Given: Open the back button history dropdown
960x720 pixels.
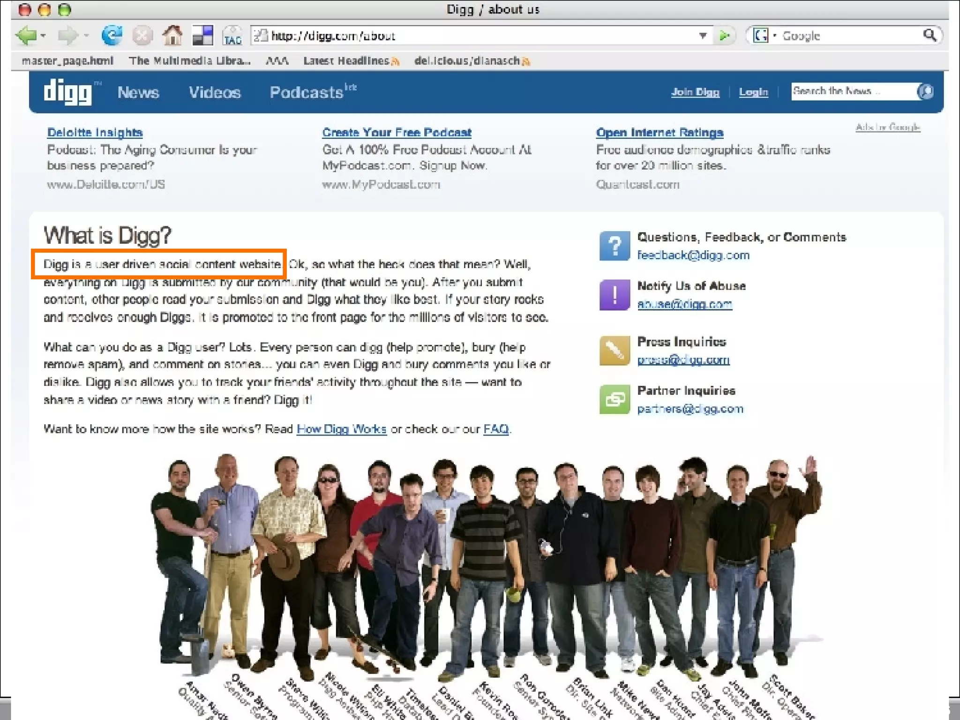Looking at the screenshot, I should [43, 36].
